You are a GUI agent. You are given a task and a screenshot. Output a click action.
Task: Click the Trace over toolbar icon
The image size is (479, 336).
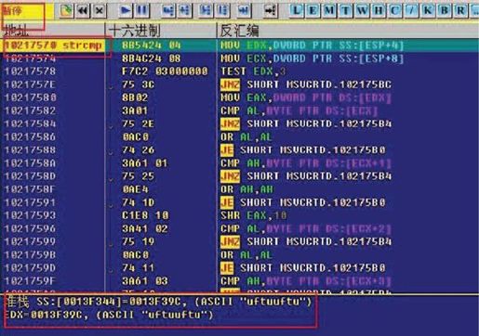[222, 11]
